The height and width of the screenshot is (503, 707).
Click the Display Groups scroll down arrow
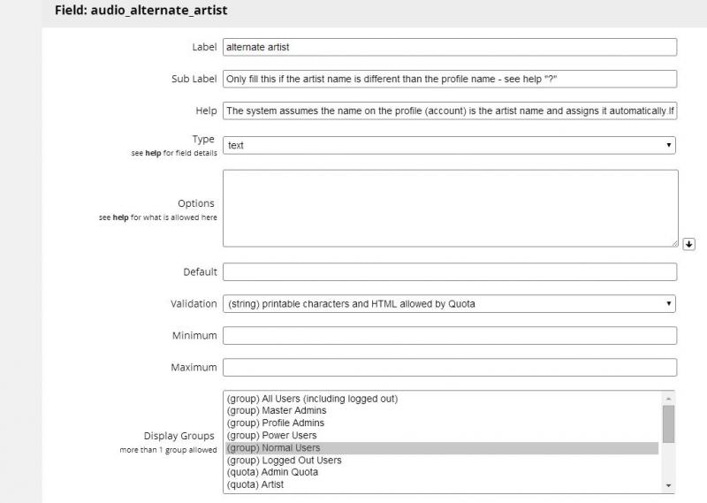click(x=669, y=485)
